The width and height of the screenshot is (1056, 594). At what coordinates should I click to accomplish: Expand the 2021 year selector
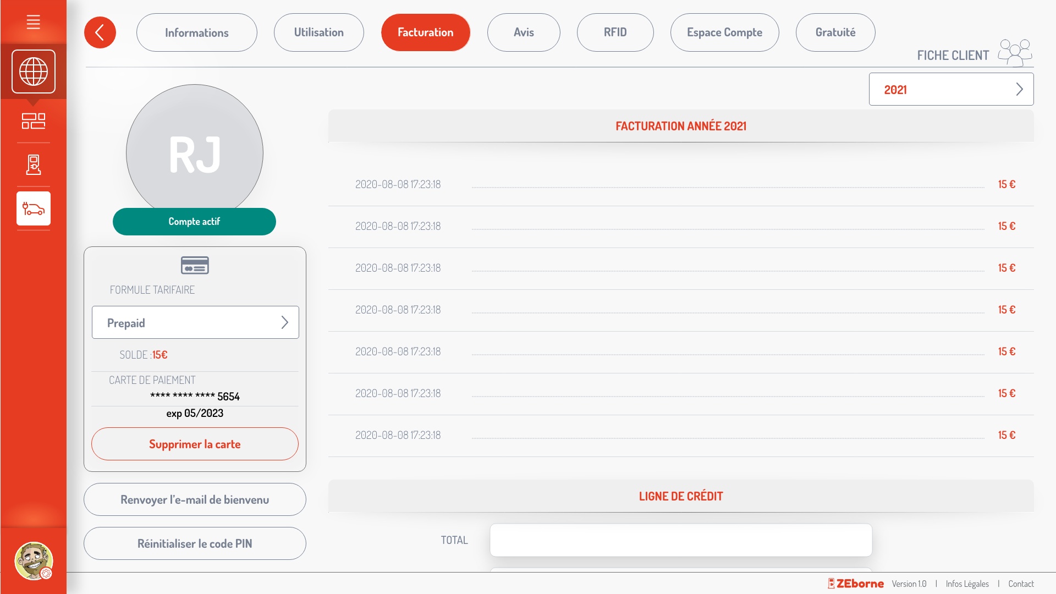[x=950, y=89]
